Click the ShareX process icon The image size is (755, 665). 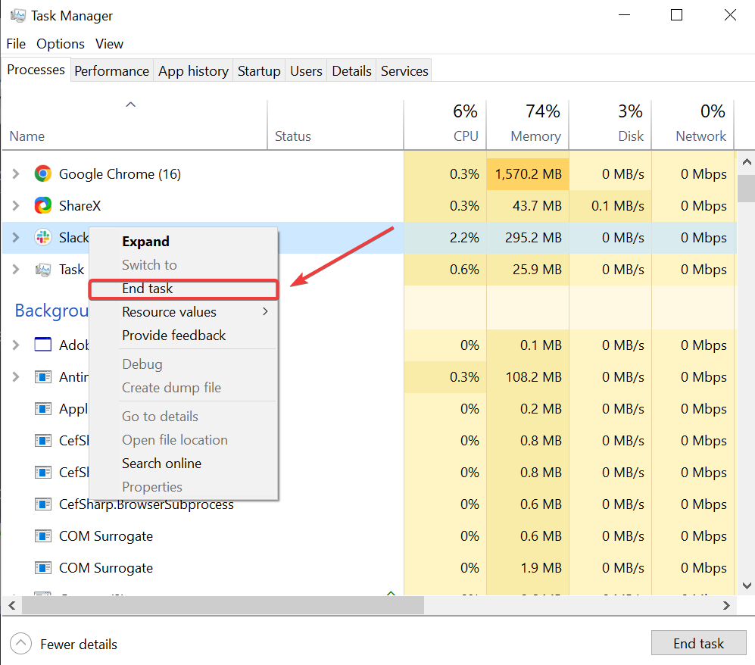point(43,206)
